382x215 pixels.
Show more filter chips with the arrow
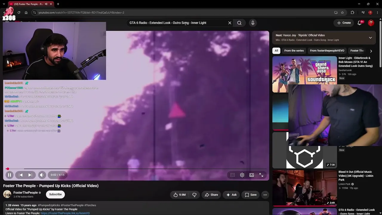(371, 51)
